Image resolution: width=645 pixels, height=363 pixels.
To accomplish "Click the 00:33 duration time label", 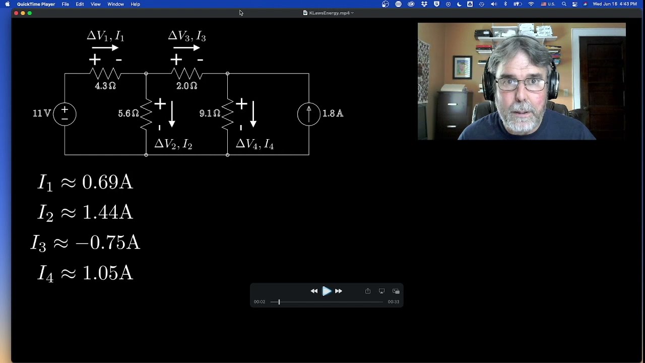I will coord(394,301).
